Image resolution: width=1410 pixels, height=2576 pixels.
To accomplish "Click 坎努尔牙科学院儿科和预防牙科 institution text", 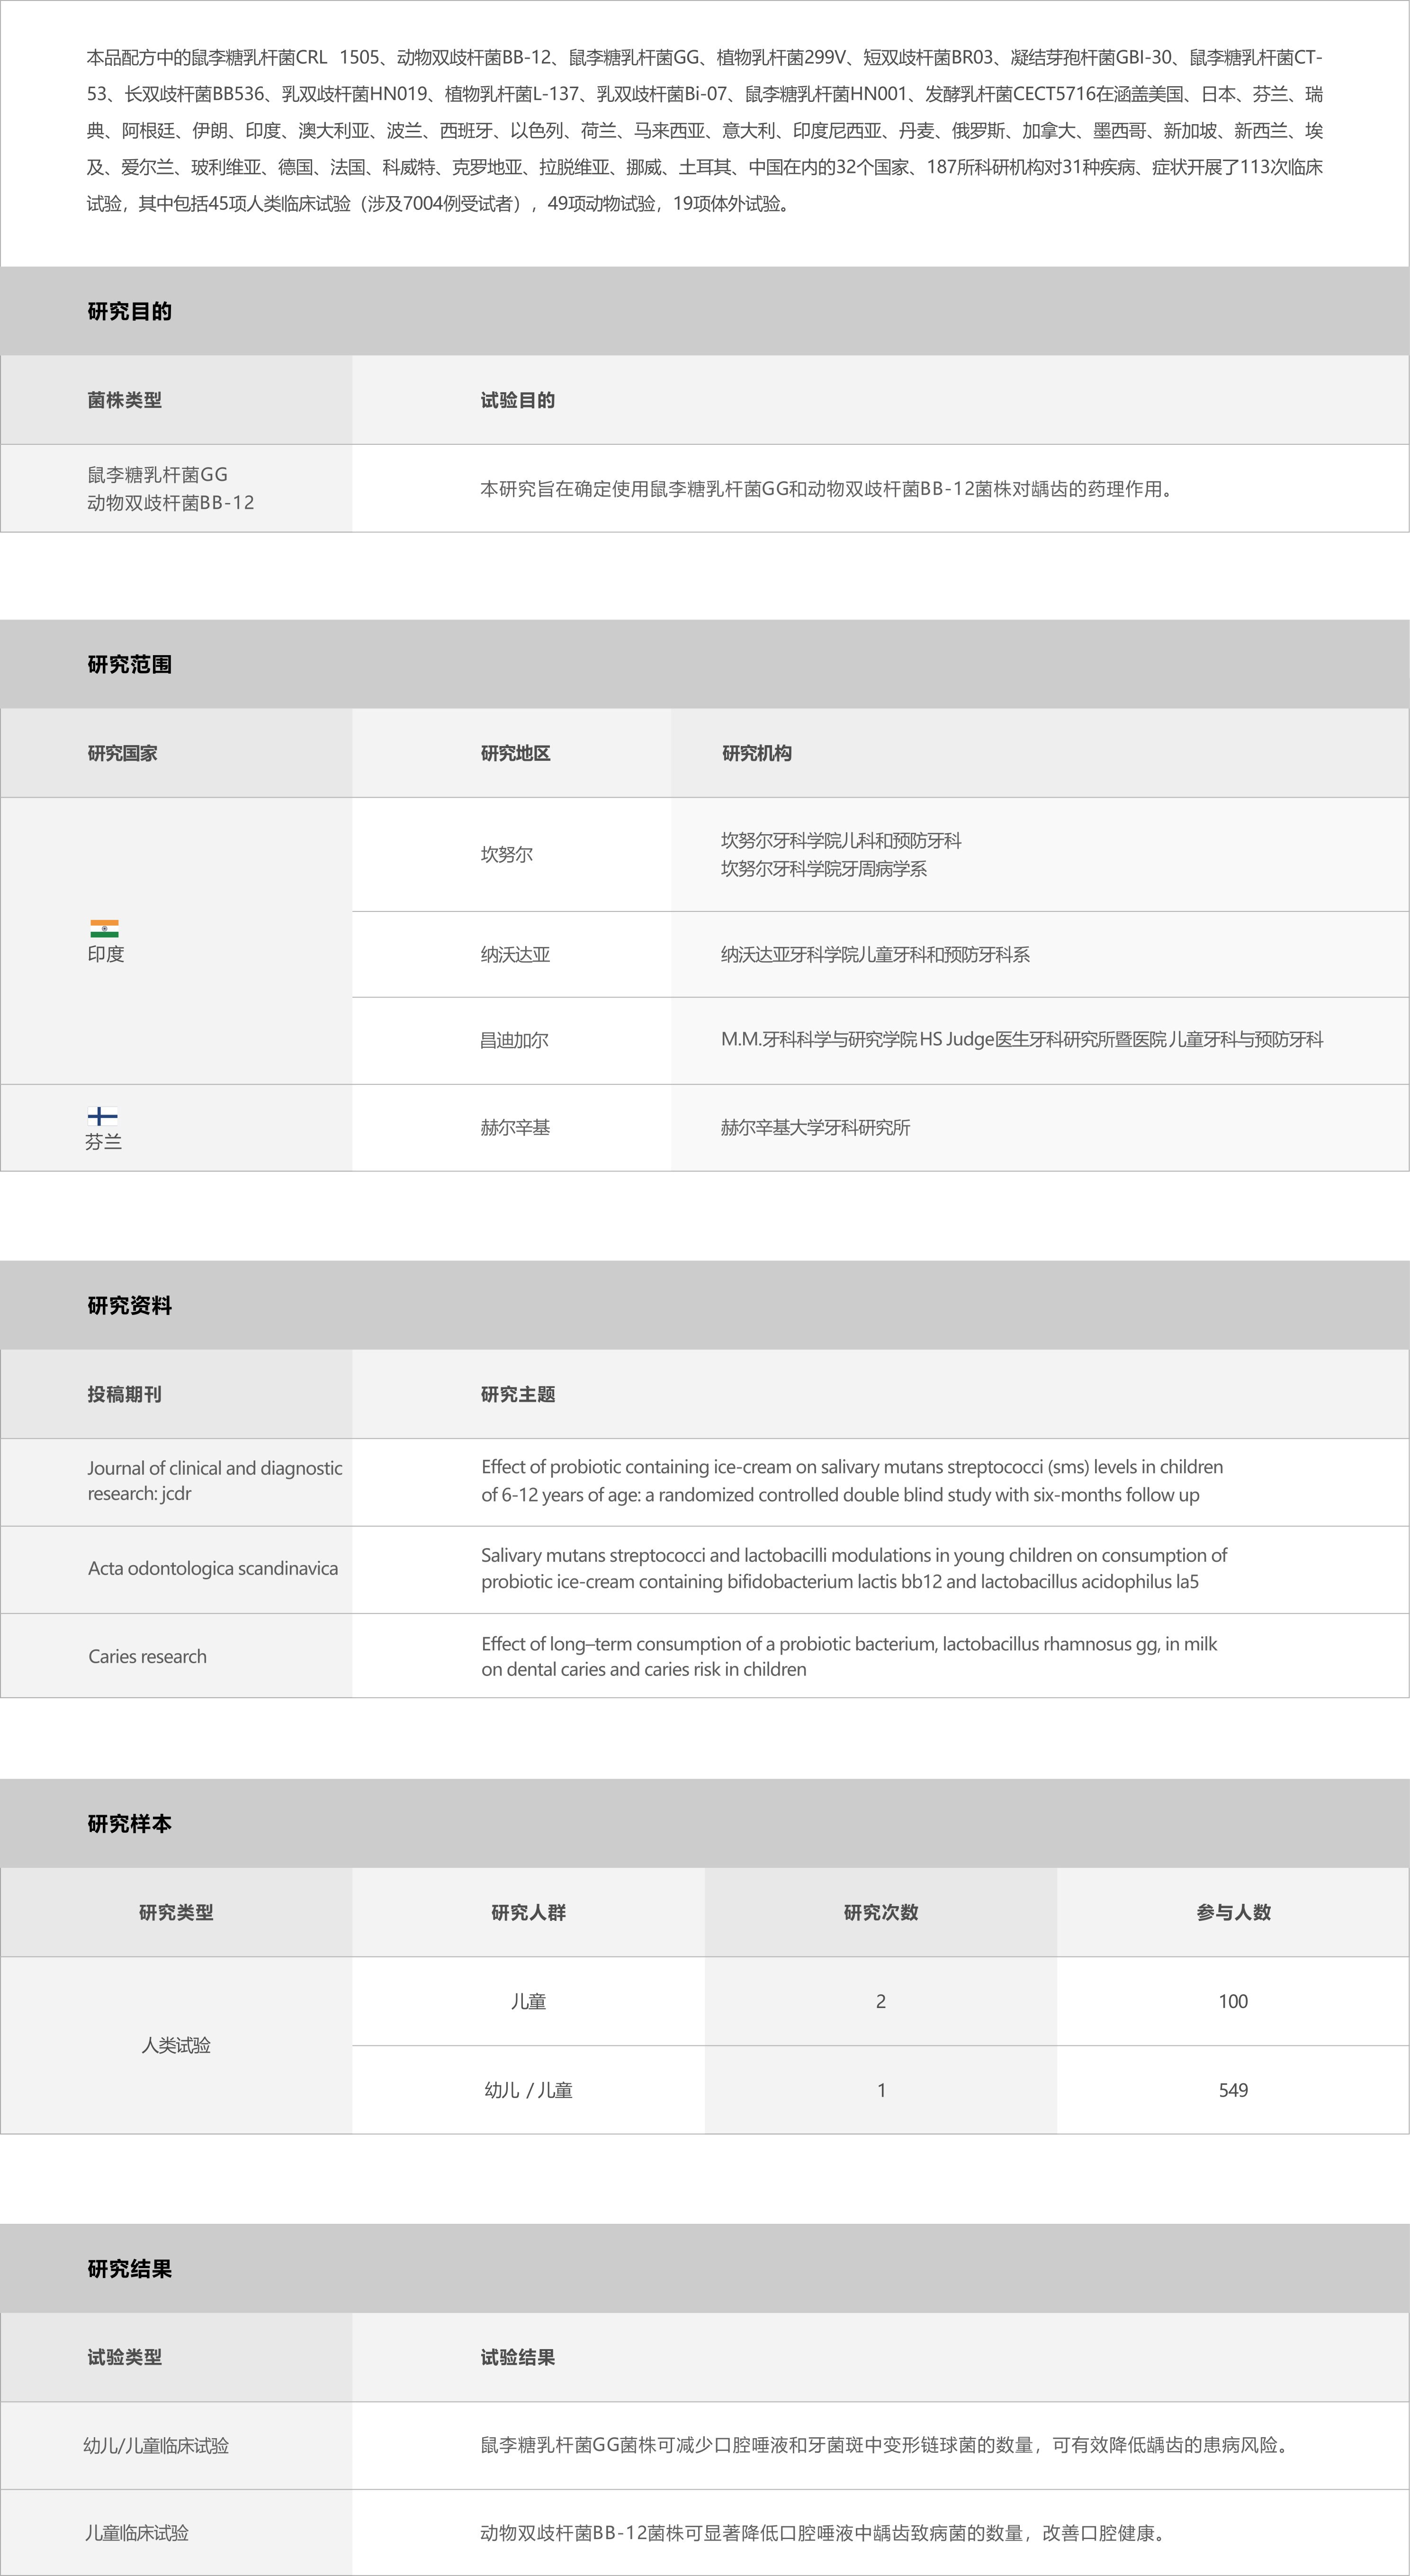I will 841,840.
